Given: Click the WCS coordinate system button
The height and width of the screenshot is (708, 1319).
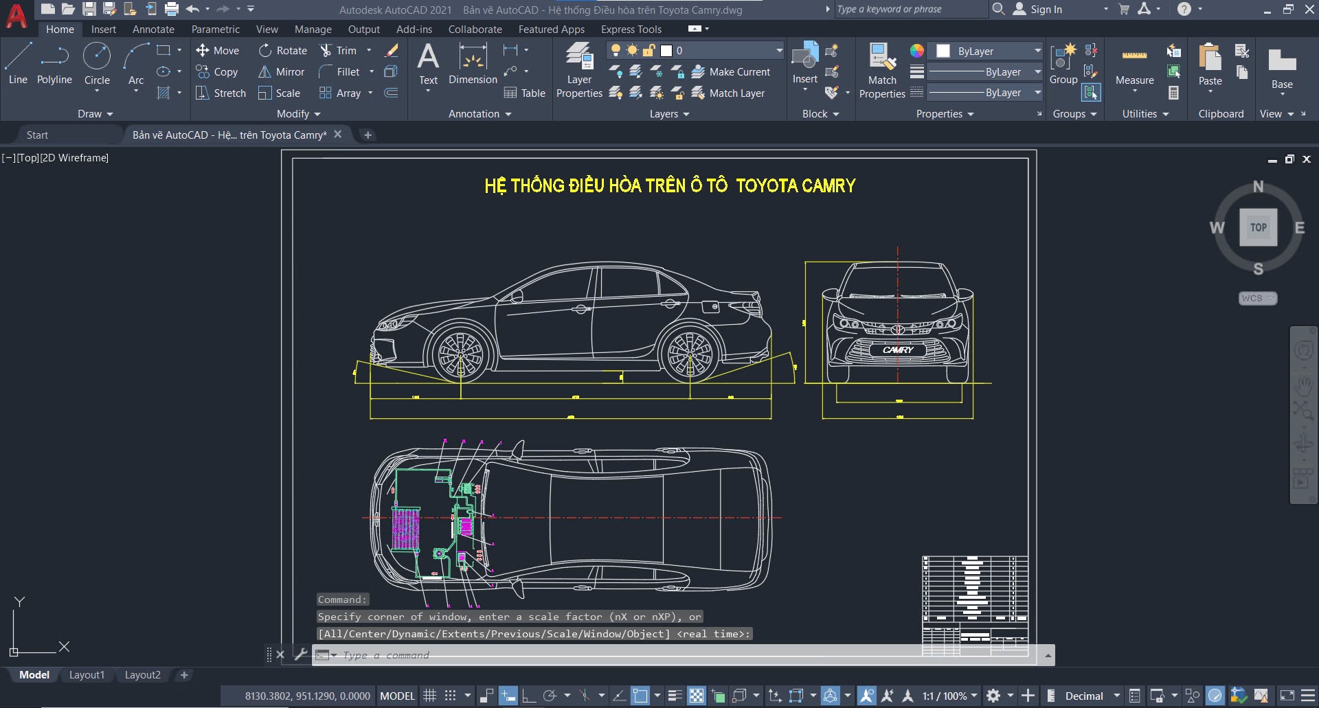Looking at the screenshot, I should 1257,298.
